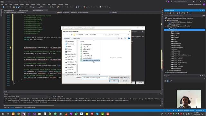Open Work_Zone drive in navigation pane
The height and width of the screenshot is (116, 206).
coord(72,64)
